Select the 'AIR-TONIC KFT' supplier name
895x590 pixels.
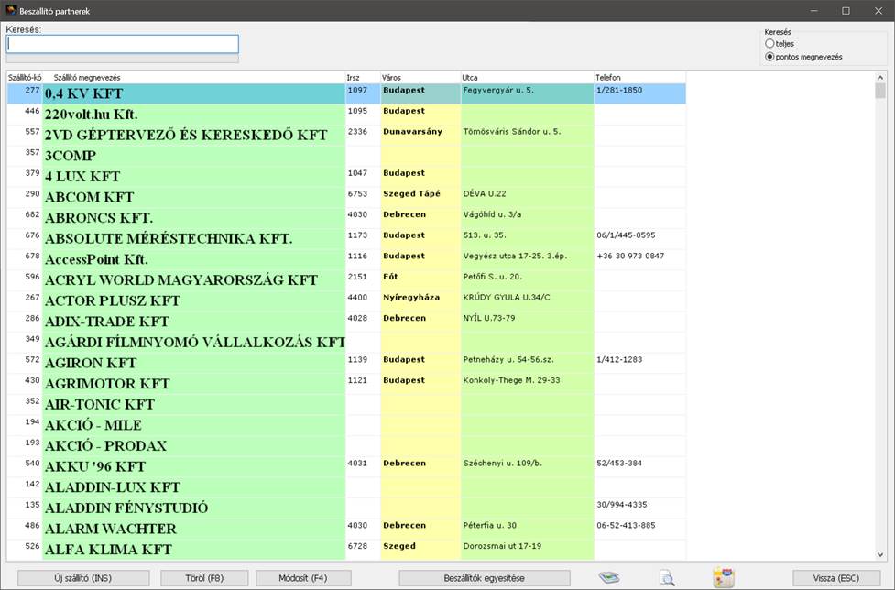[100, 405]
